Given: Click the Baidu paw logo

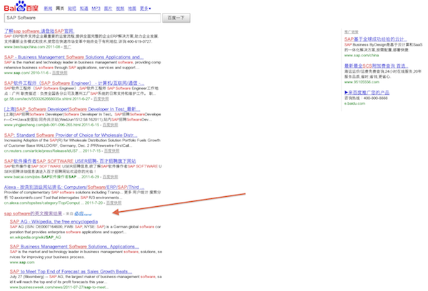Looking at the screenshot, I should (21, 6).
